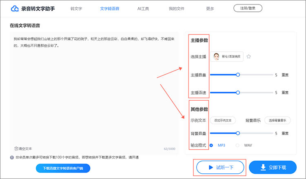The width and height of the screenshot is (306, 179).
Task: Click inside the text input area
Action: click(x=94, y=93)
